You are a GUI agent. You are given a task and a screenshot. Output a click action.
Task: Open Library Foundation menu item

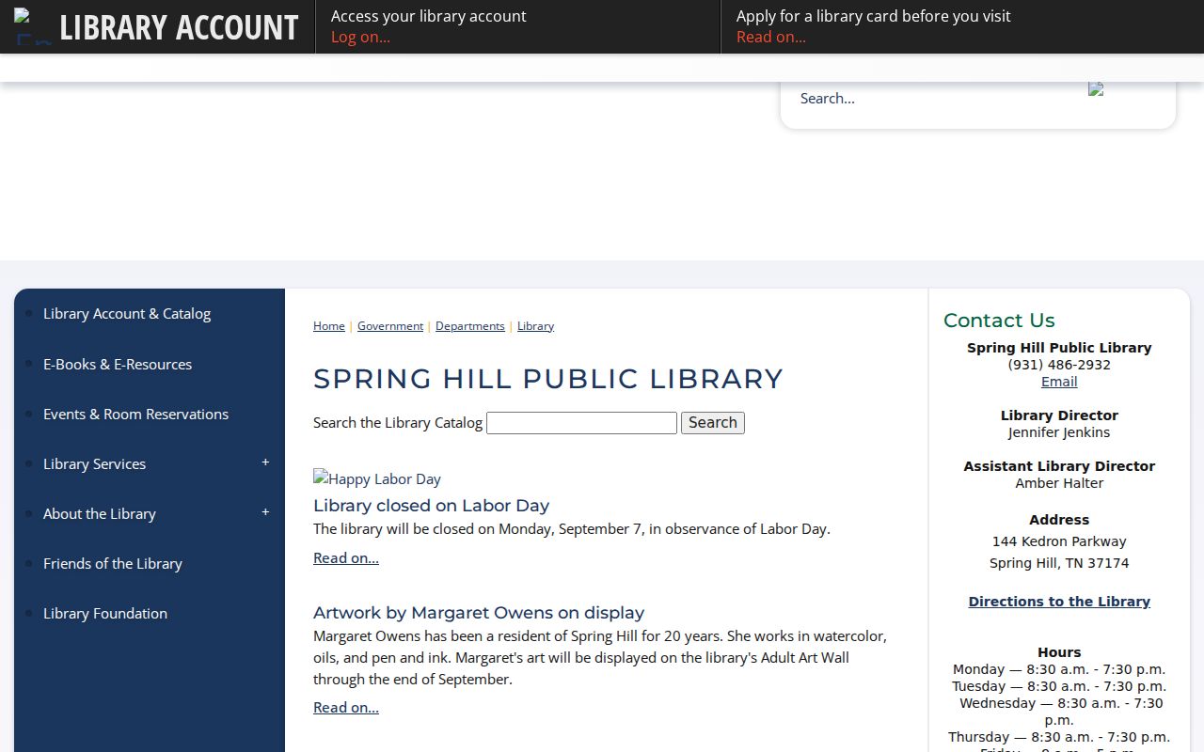(x=105, y=613)
